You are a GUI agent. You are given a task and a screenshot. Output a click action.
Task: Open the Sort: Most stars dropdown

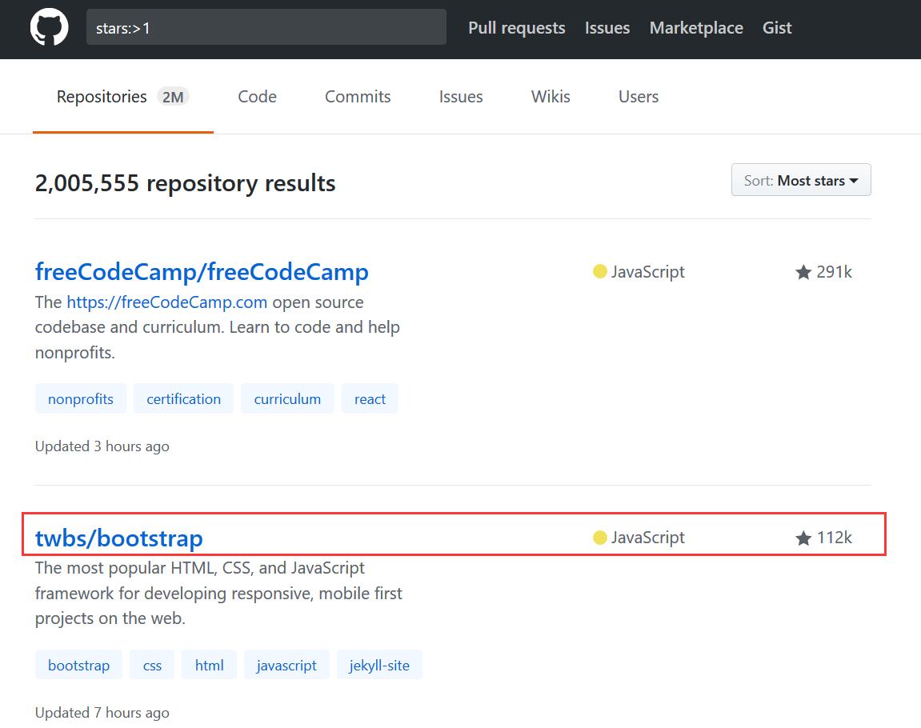pos(801,180)
